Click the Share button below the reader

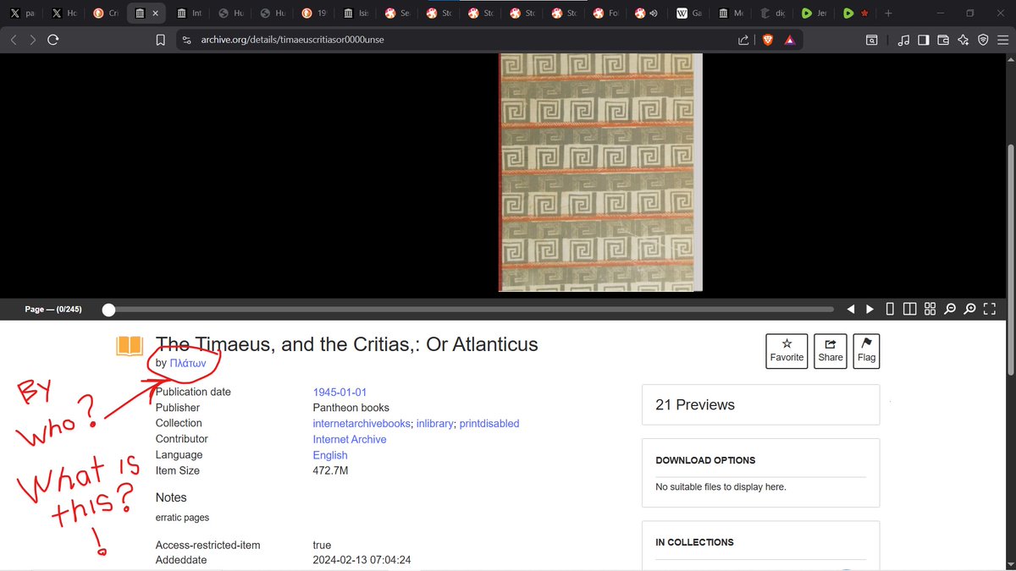831,350
